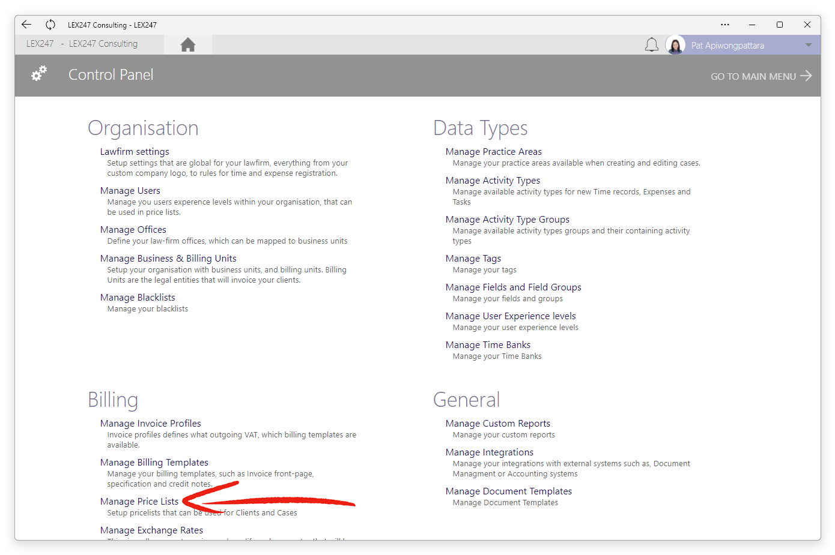The height and width of the screenshot is (555, 835).
Task: Click the back arrow in the title bar
Action: [26, 25]
